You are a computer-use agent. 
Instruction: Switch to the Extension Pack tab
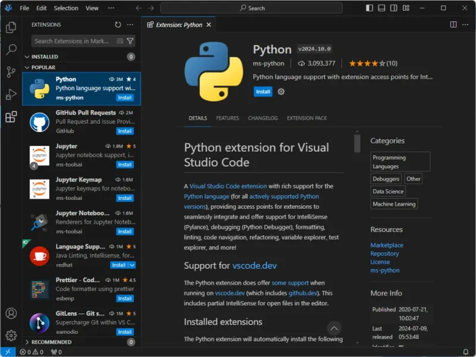tap(307, 118)
